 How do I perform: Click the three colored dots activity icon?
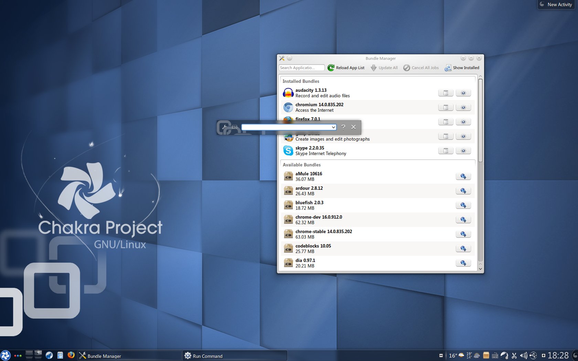click(18, 356)
